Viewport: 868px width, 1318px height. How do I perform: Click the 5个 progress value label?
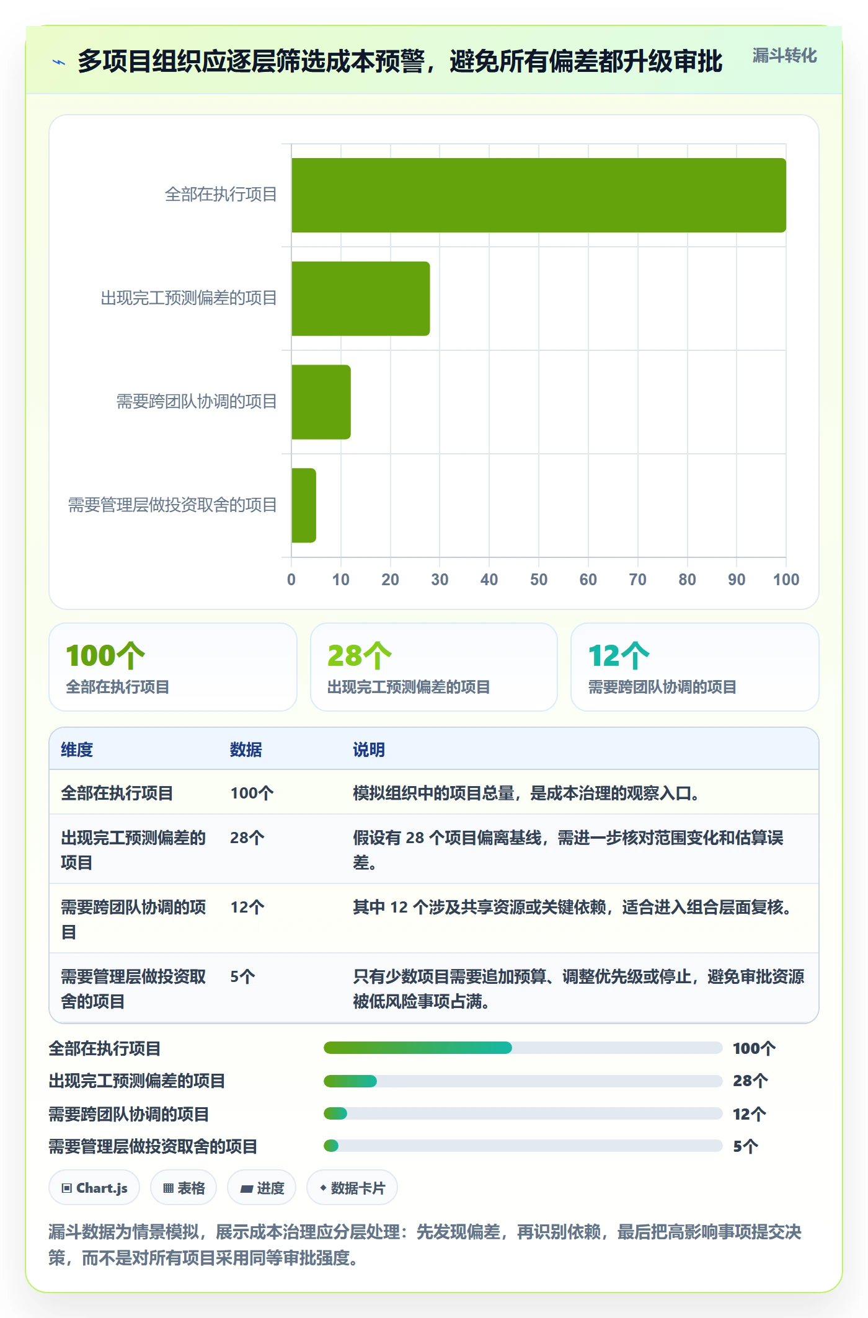pos(746,1146)
